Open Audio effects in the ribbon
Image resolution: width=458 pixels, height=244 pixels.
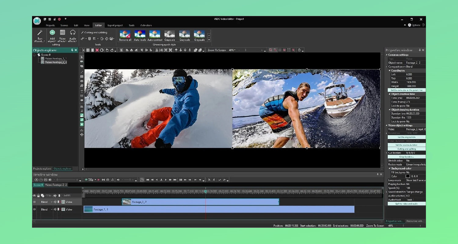tap(73, 36)
